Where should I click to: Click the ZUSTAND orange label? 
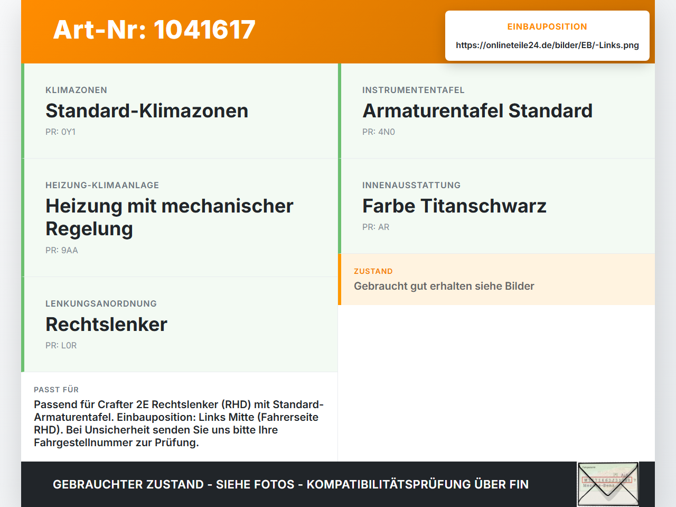point(373,271)
